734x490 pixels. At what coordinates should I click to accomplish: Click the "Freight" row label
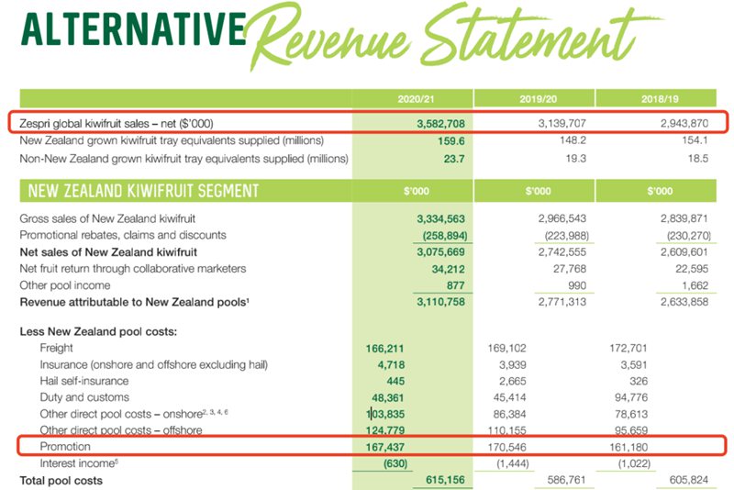point(56,348)
